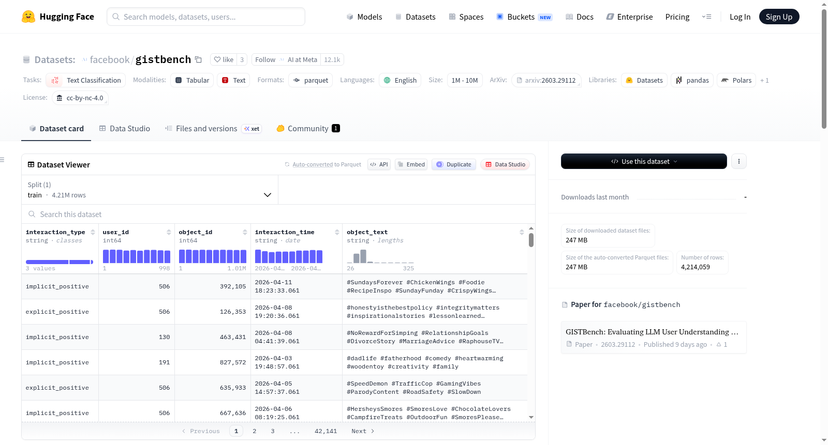Click Next in the pagination
Screen dimensions: 828x445
tap(363, 431)
